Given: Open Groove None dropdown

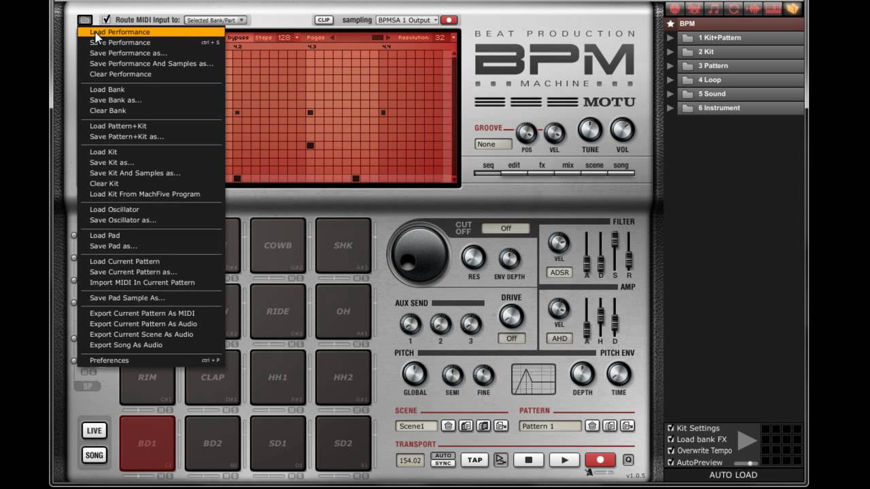Looking at the screenshot, I should click(493, 144).
